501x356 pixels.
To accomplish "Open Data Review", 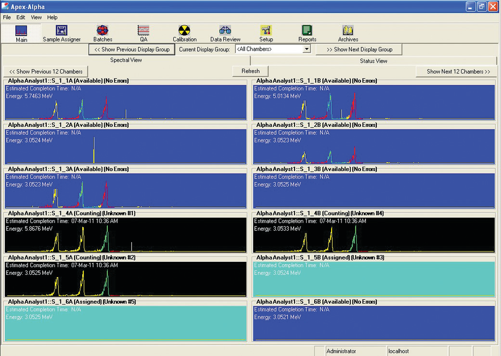I will pyautogui.click(x=225, y=33).
